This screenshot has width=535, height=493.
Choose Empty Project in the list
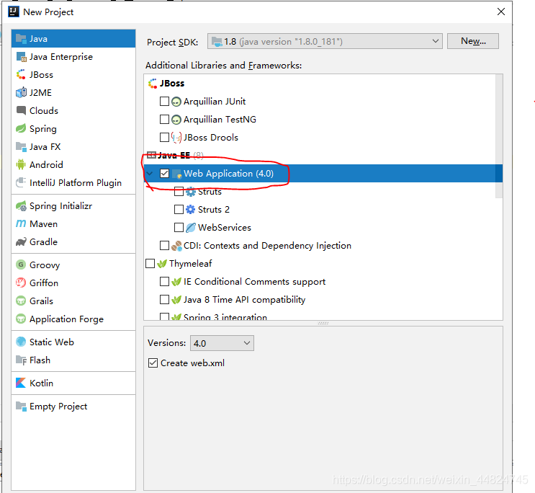pyautogui.click(x=73, y=407)
